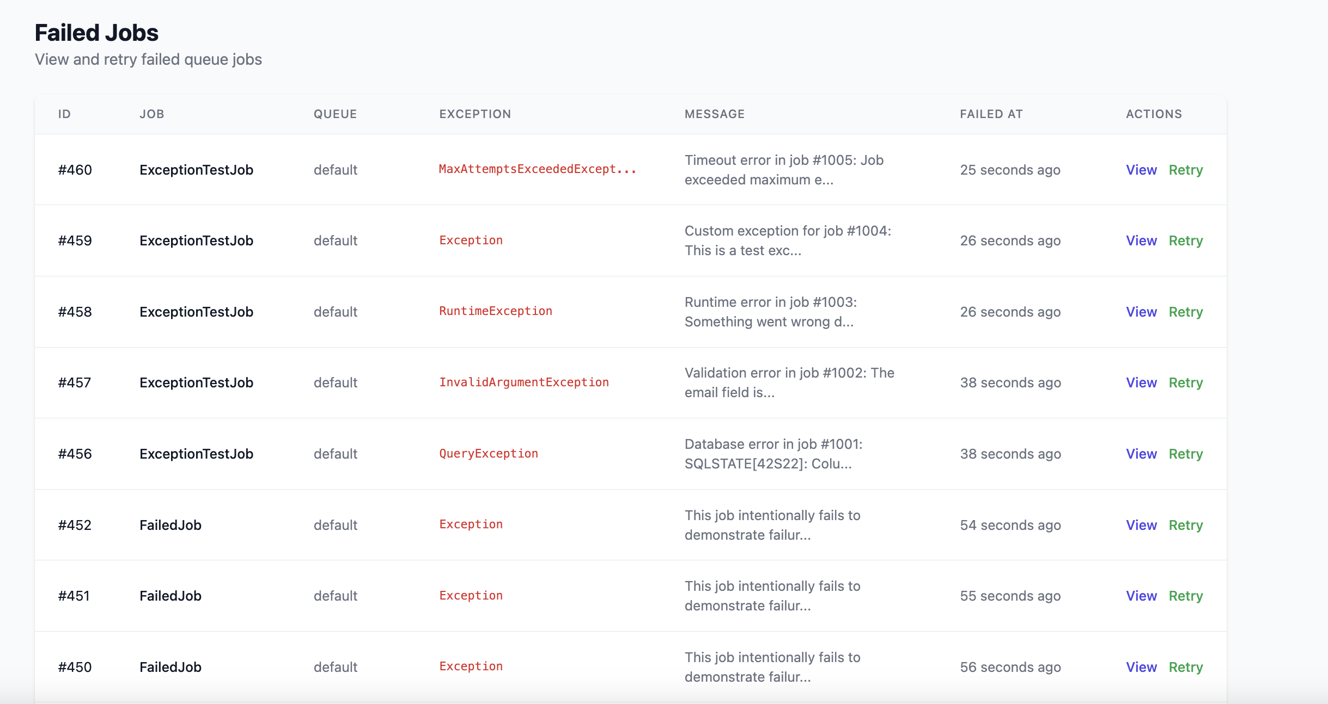View QueryException job #456
The width and height of the screenshot is (1328, 704).
click(1141, 454)
